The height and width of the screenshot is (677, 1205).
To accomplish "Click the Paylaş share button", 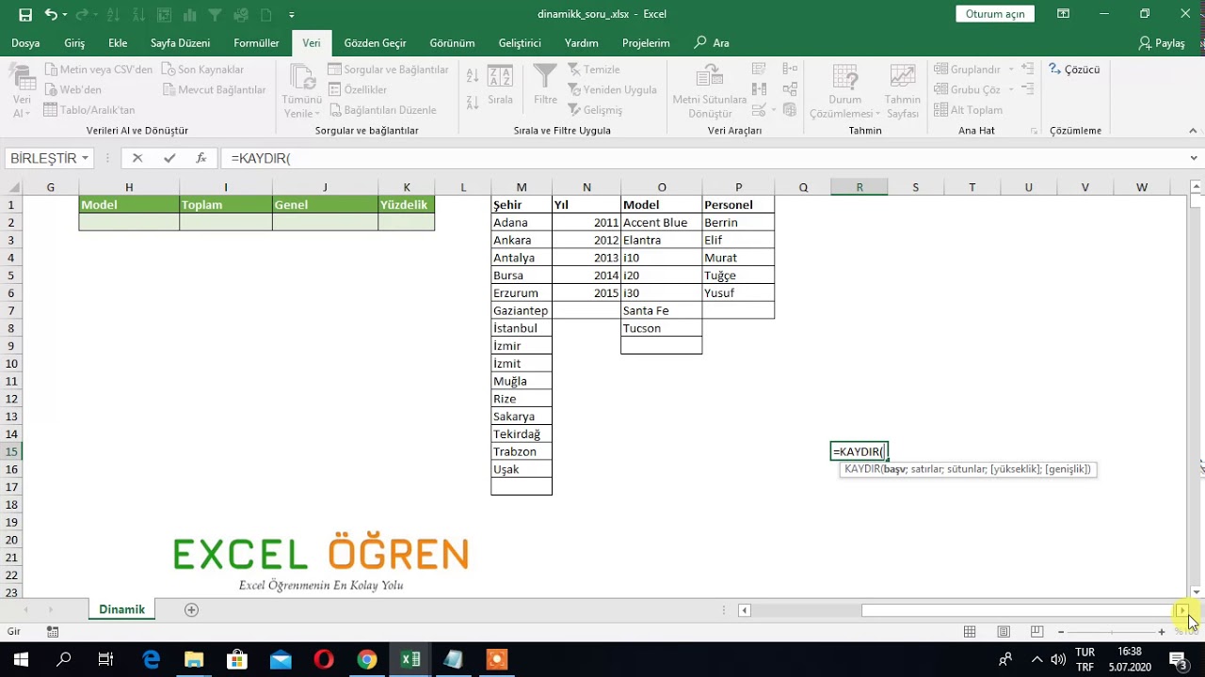I will coord(1162,43).
